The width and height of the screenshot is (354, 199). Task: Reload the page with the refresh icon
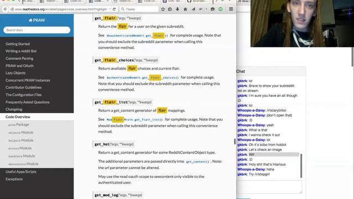[114, 9]
